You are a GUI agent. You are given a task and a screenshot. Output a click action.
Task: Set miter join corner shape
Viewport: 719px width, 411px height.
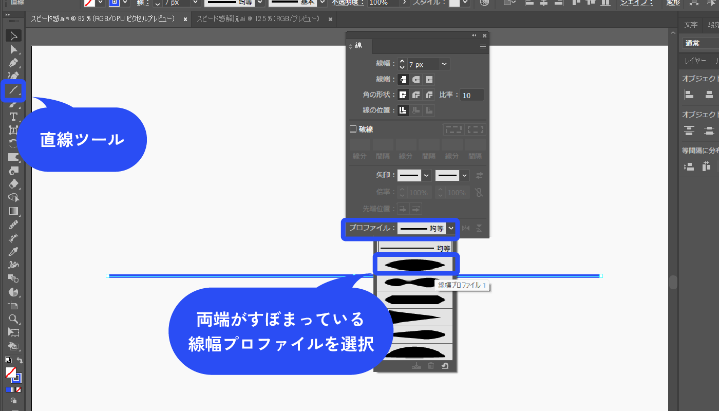pyautogui.click(x=403, y=95)
